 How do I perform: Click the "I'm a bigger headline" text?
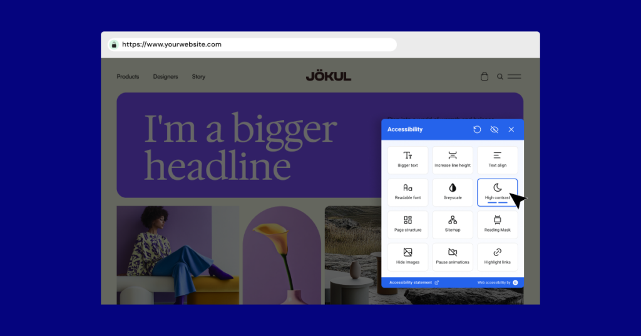tap(240, 147)
